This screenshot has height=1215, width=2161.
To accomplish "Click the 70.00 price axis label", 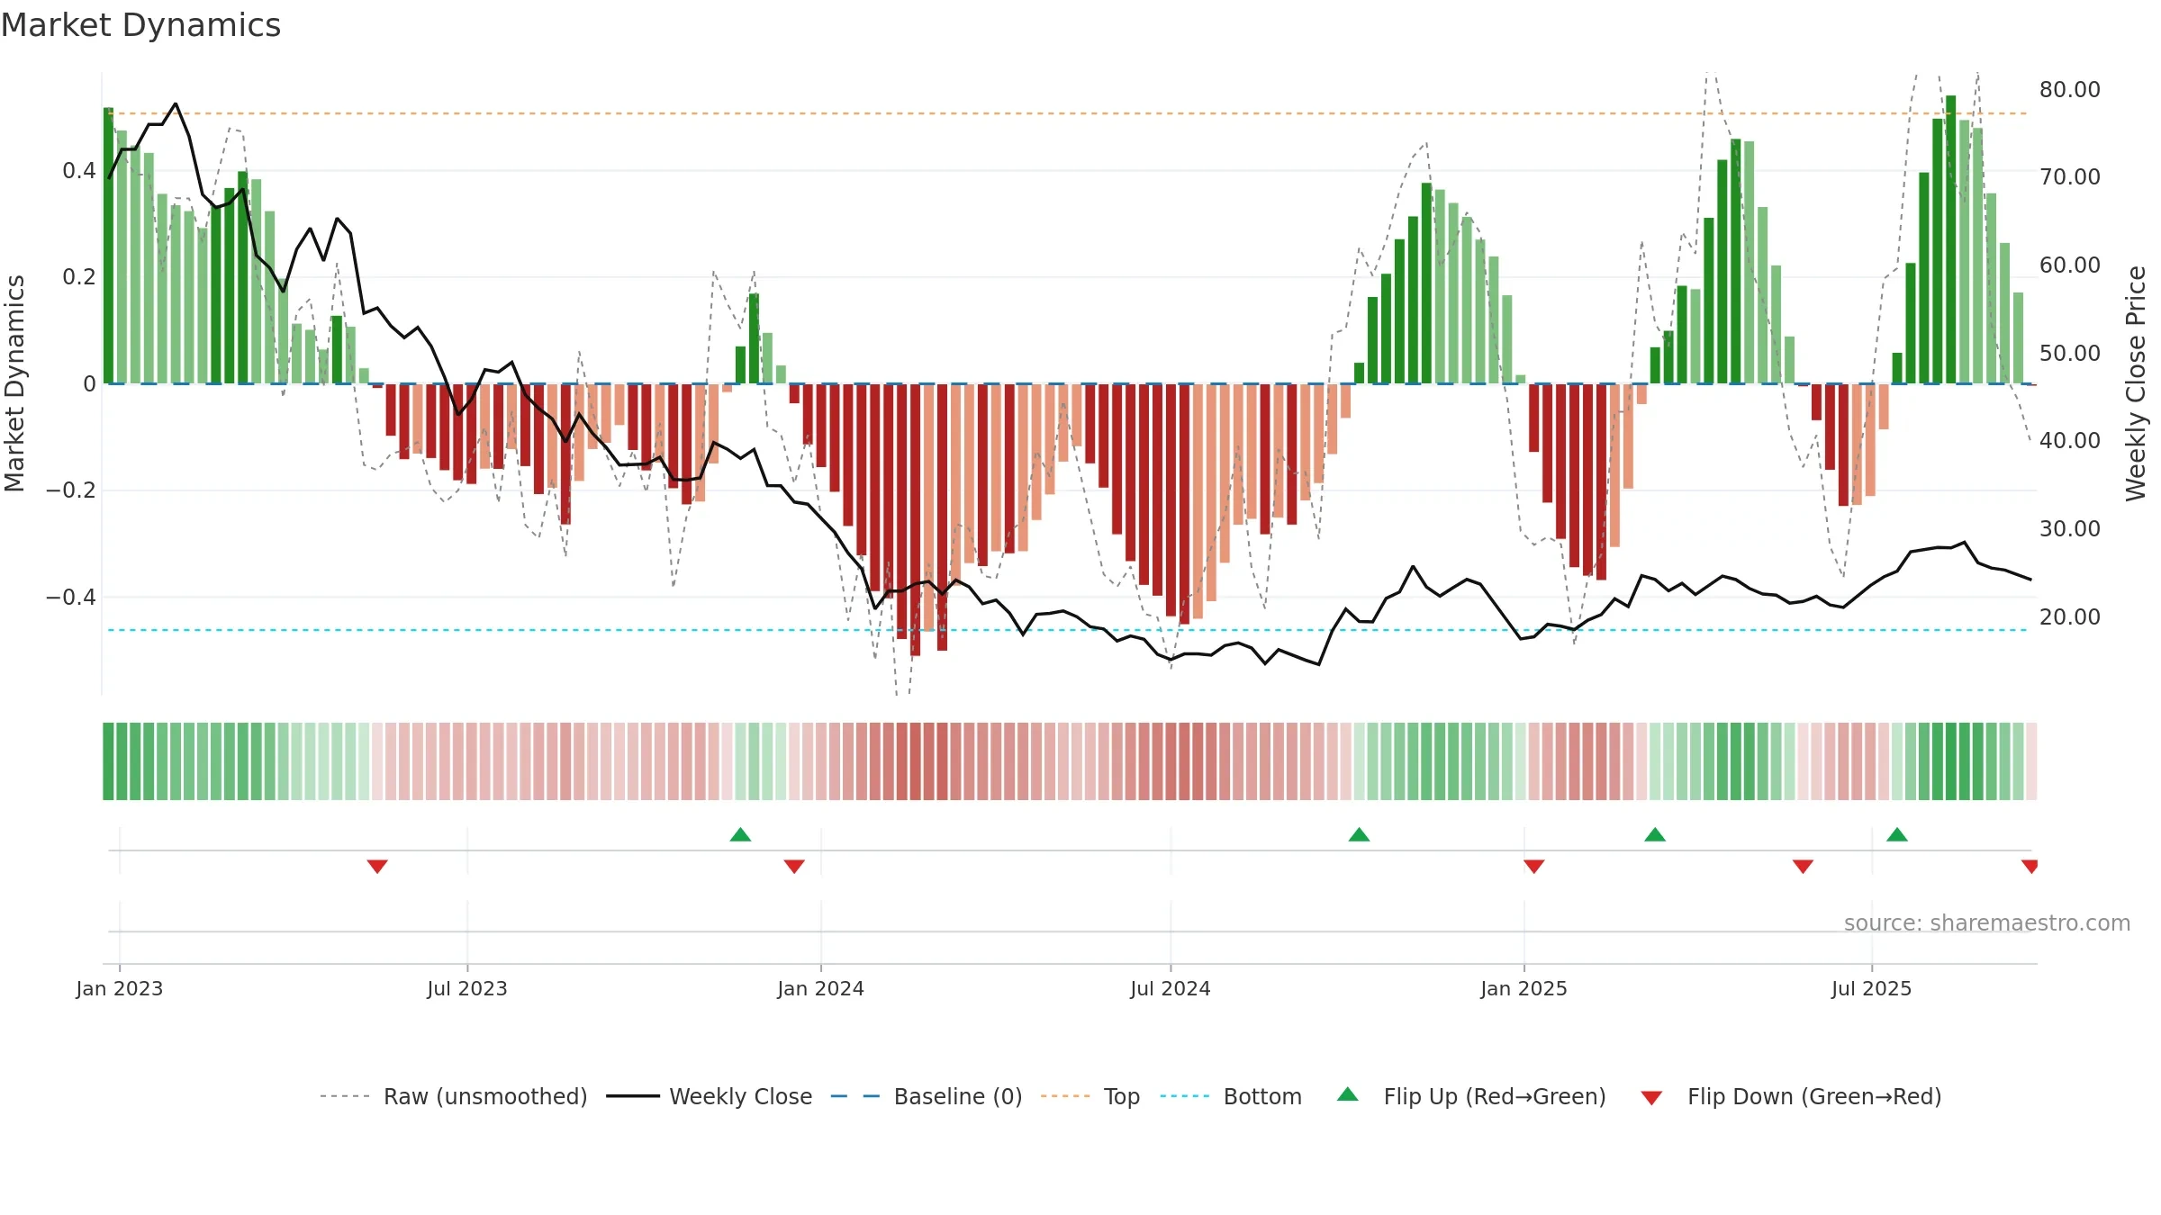I will click(2070, 176).
